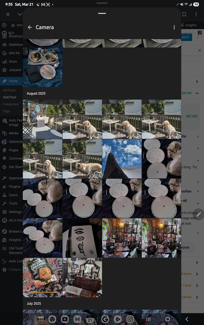
Task: Launch the Google app from taskbar
Action: coord(105,319)
